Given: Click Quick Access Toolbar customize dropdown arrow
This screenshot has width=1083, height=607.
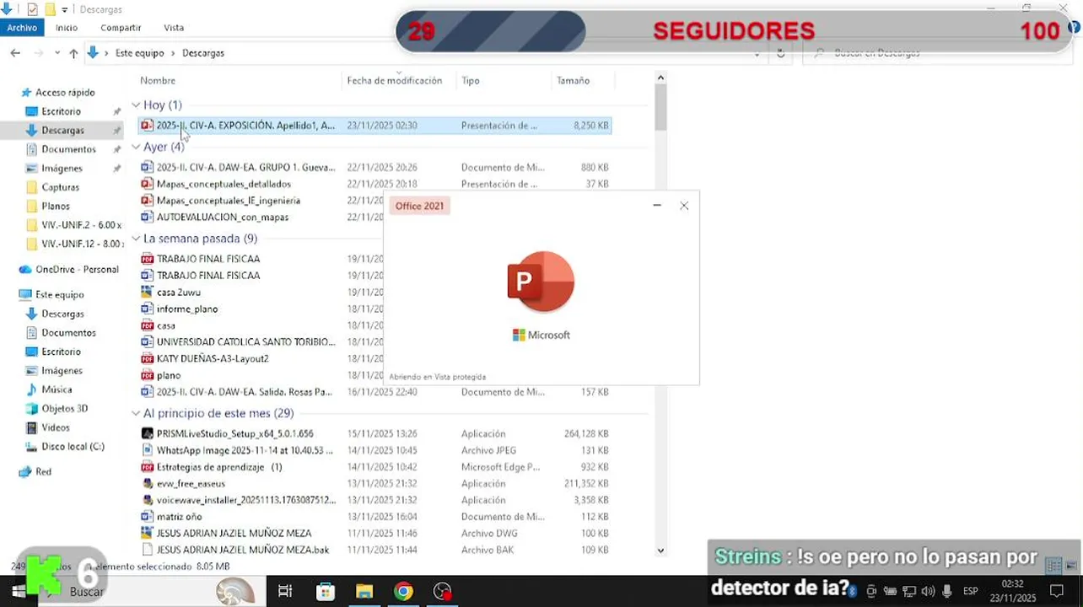Looking at the screenshot, I should coord(65,10).
